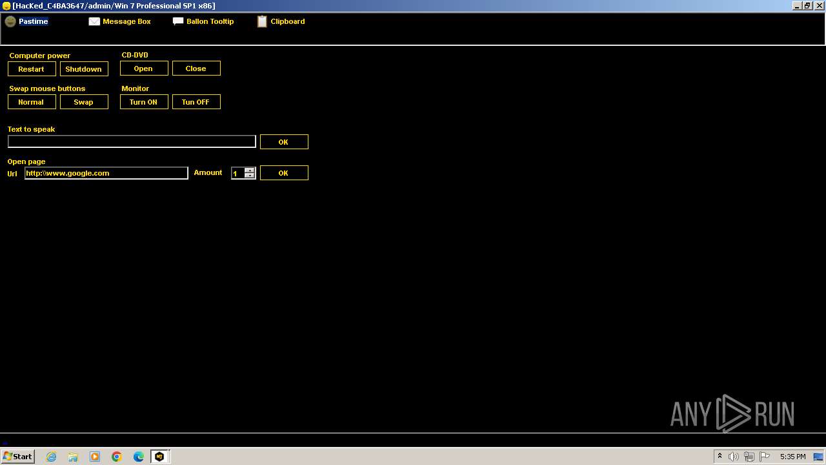This screenshot has height=465, width=826.
Task: Click the CD-DVD Close button
Action: (x=196, y=68)
